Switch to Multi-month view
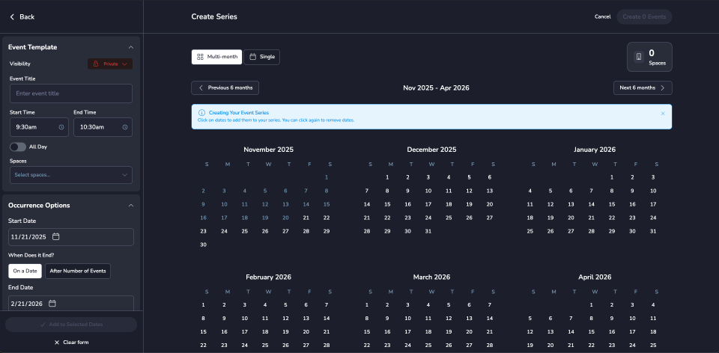This screenshot has width=719, height=353. pyautogui.click(x=217, y=57)
